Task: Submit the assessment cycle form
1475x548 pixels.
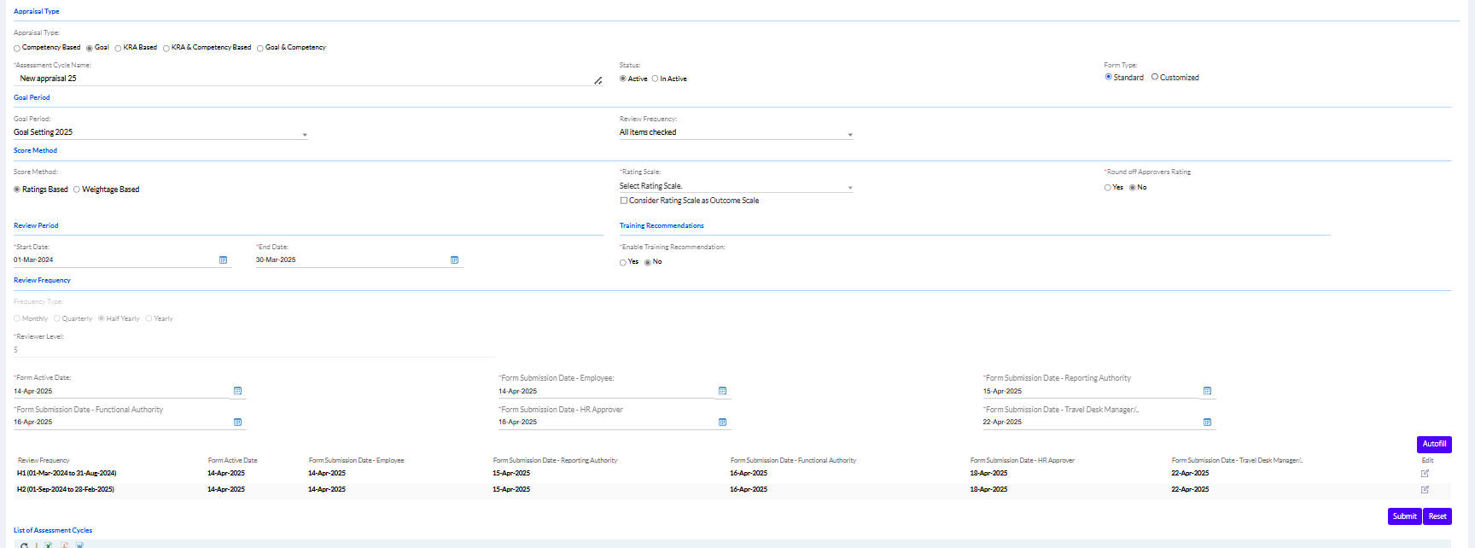Action: pos(1404,516)
